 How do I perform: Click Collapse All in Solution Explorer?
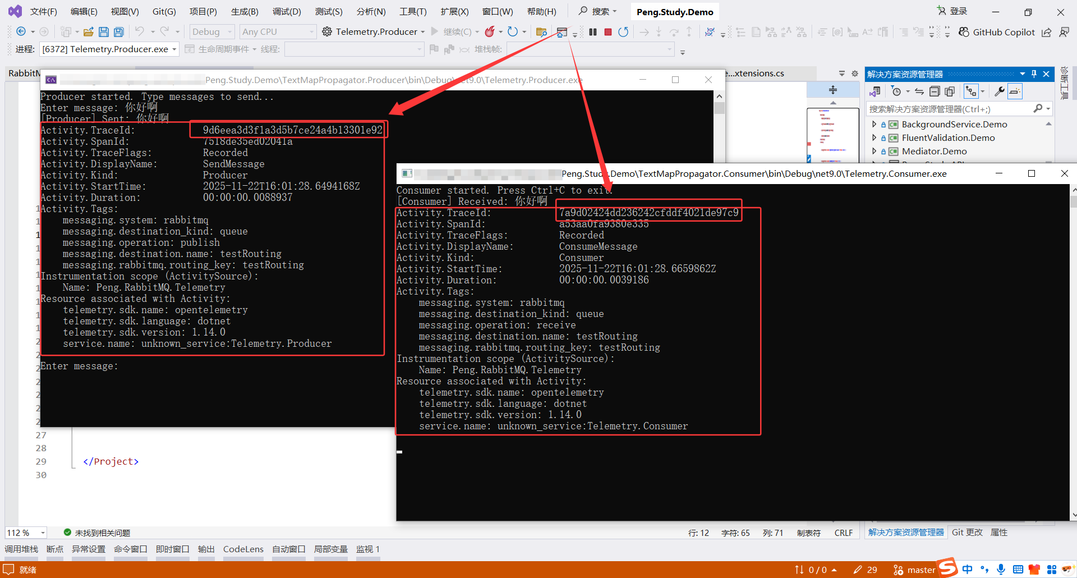(x=934, y=91)
